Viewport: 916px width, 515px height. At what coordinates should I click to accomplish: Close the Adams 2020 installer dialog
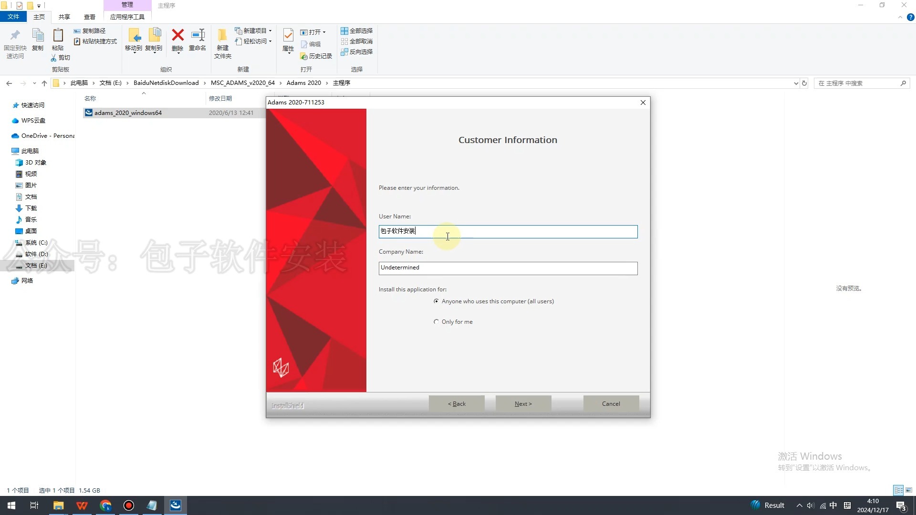tap(643, 103)
